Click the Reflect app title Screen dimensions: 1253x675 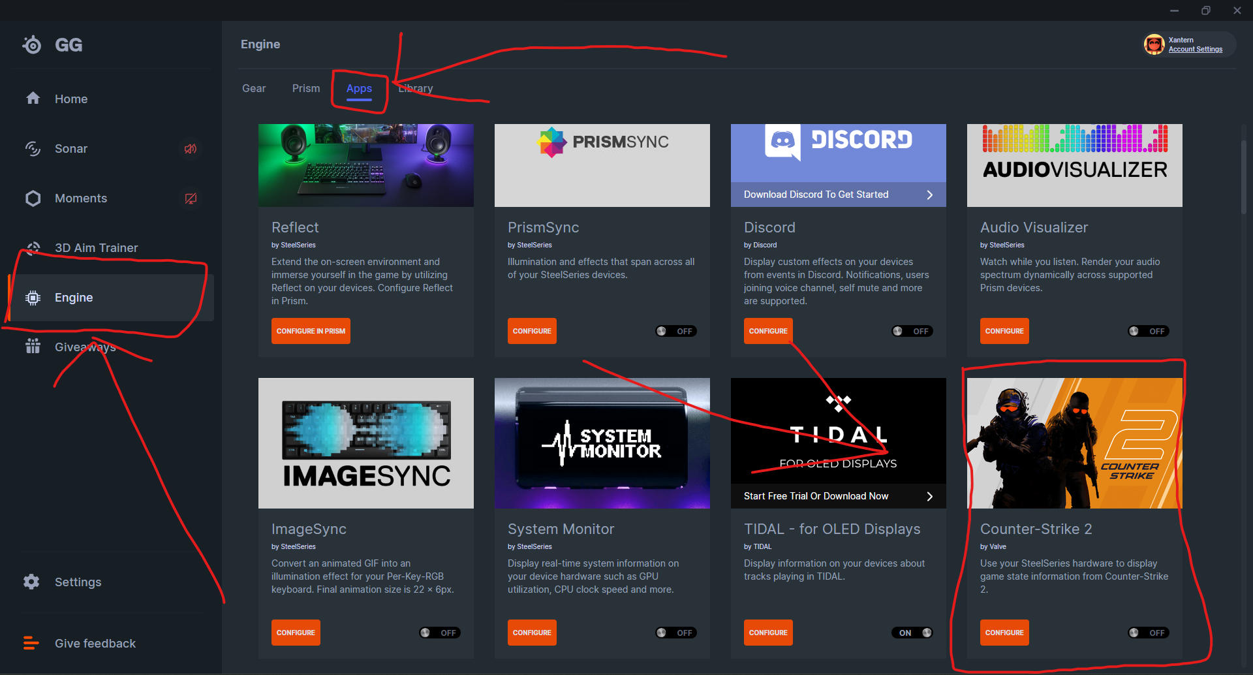(295, 227)
